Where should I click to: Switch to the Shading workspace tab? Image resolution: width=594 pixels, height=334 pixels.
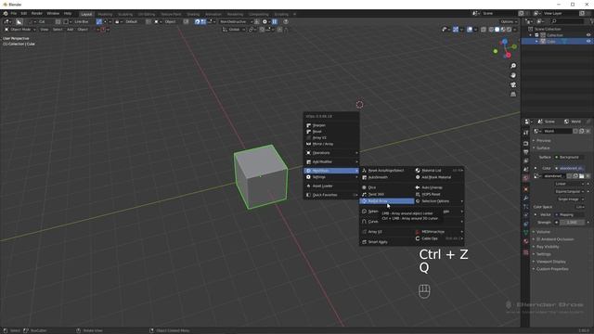tap(193, 14)
